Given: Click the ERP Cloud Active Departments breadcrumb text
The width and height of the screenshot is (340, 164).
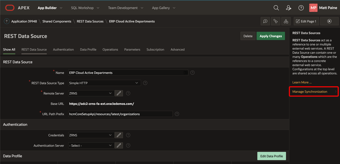Looking at the screenshot, I should tap(132, 21).
